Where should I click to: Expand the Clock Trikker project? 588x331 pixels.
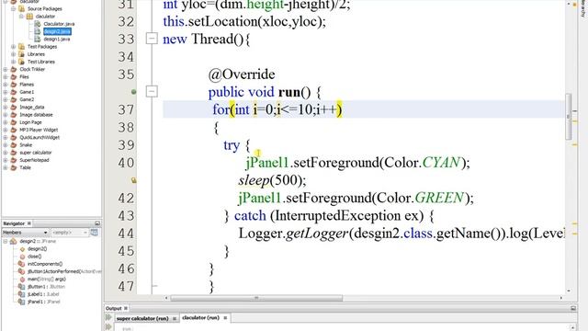pos(6,69)
